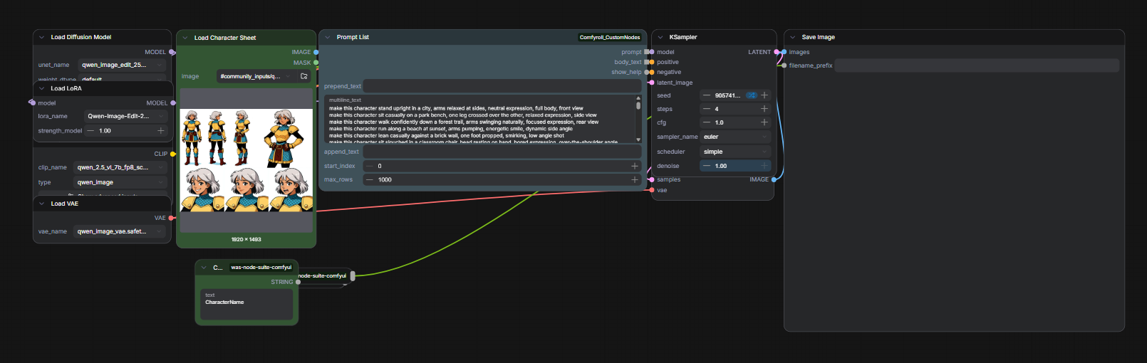Click the multiline_text scrollbar down arrow

[638, 140]
